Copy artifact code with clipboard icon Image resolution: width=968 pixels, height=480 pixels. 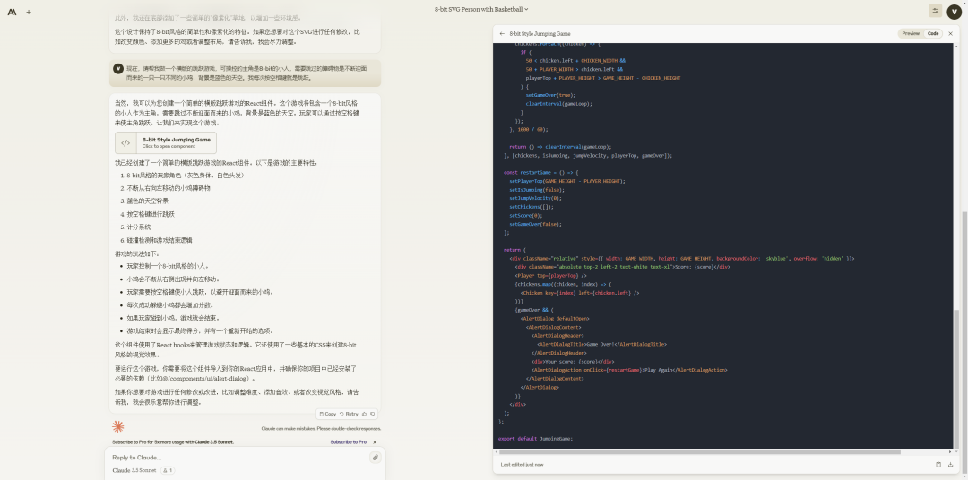(938, 465)
